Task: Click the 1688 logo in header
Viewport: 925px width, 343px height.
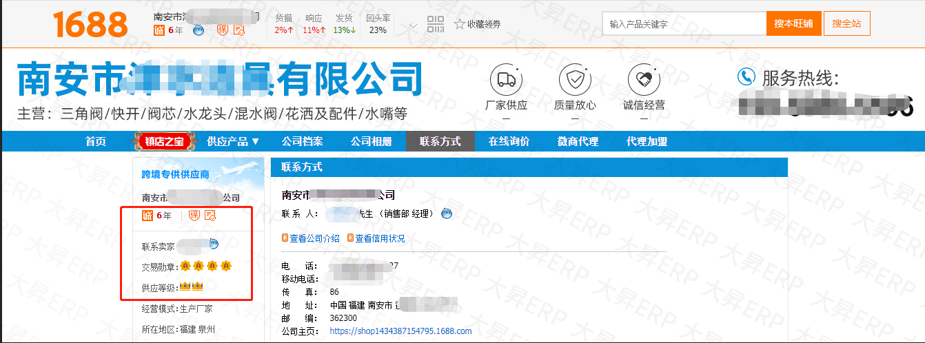Action: [90, 25]
